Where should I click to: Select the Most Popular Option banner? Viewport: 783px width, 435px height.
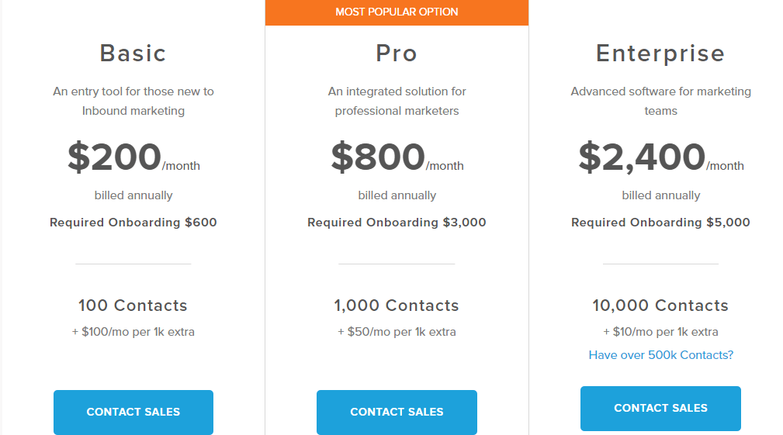(x=397, y=12)
